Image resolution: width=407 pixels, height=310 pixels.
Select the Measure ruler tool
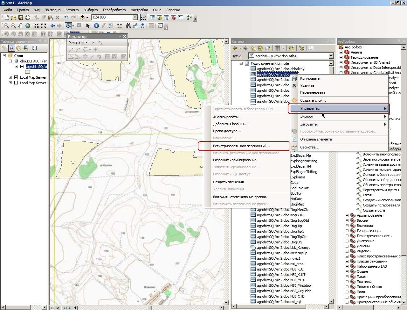[x=120, y=26]
